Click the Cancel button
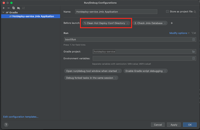200x130 pixels. 158,125
